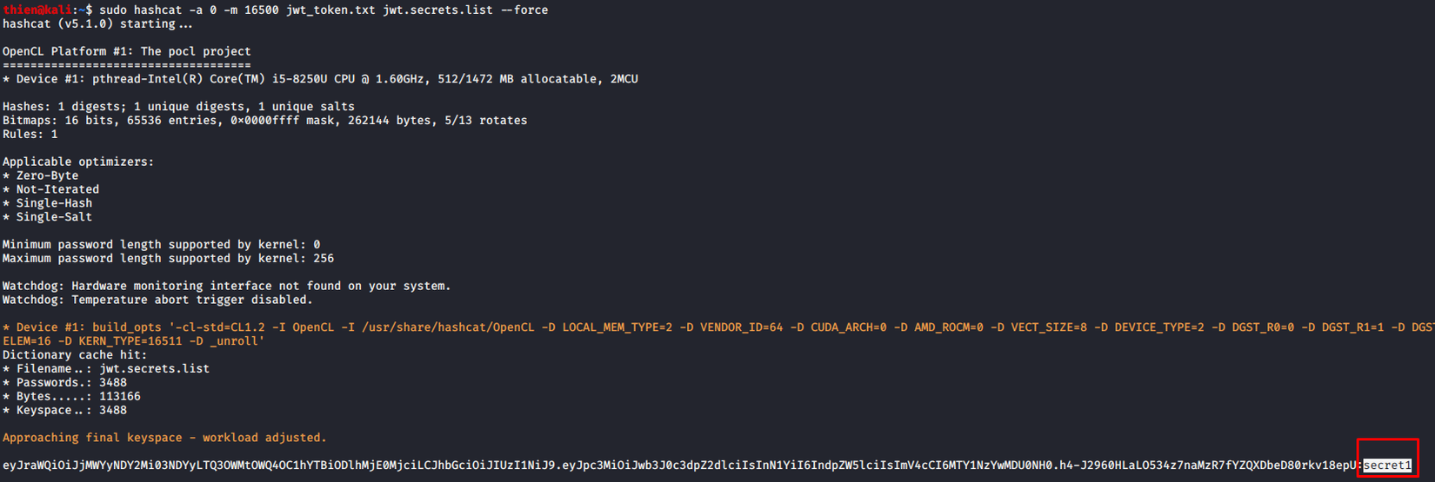Click the "thien@kali" prompt username
Viewport: 1435px width, 482px height.
(x=37, y=10)
